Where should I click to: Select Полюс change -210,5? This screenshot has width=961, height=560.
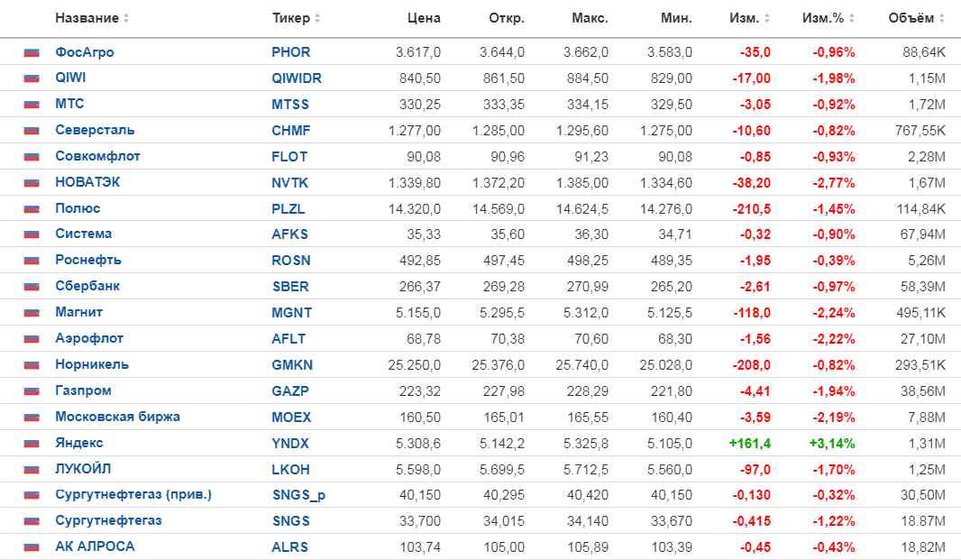point(751,209)
